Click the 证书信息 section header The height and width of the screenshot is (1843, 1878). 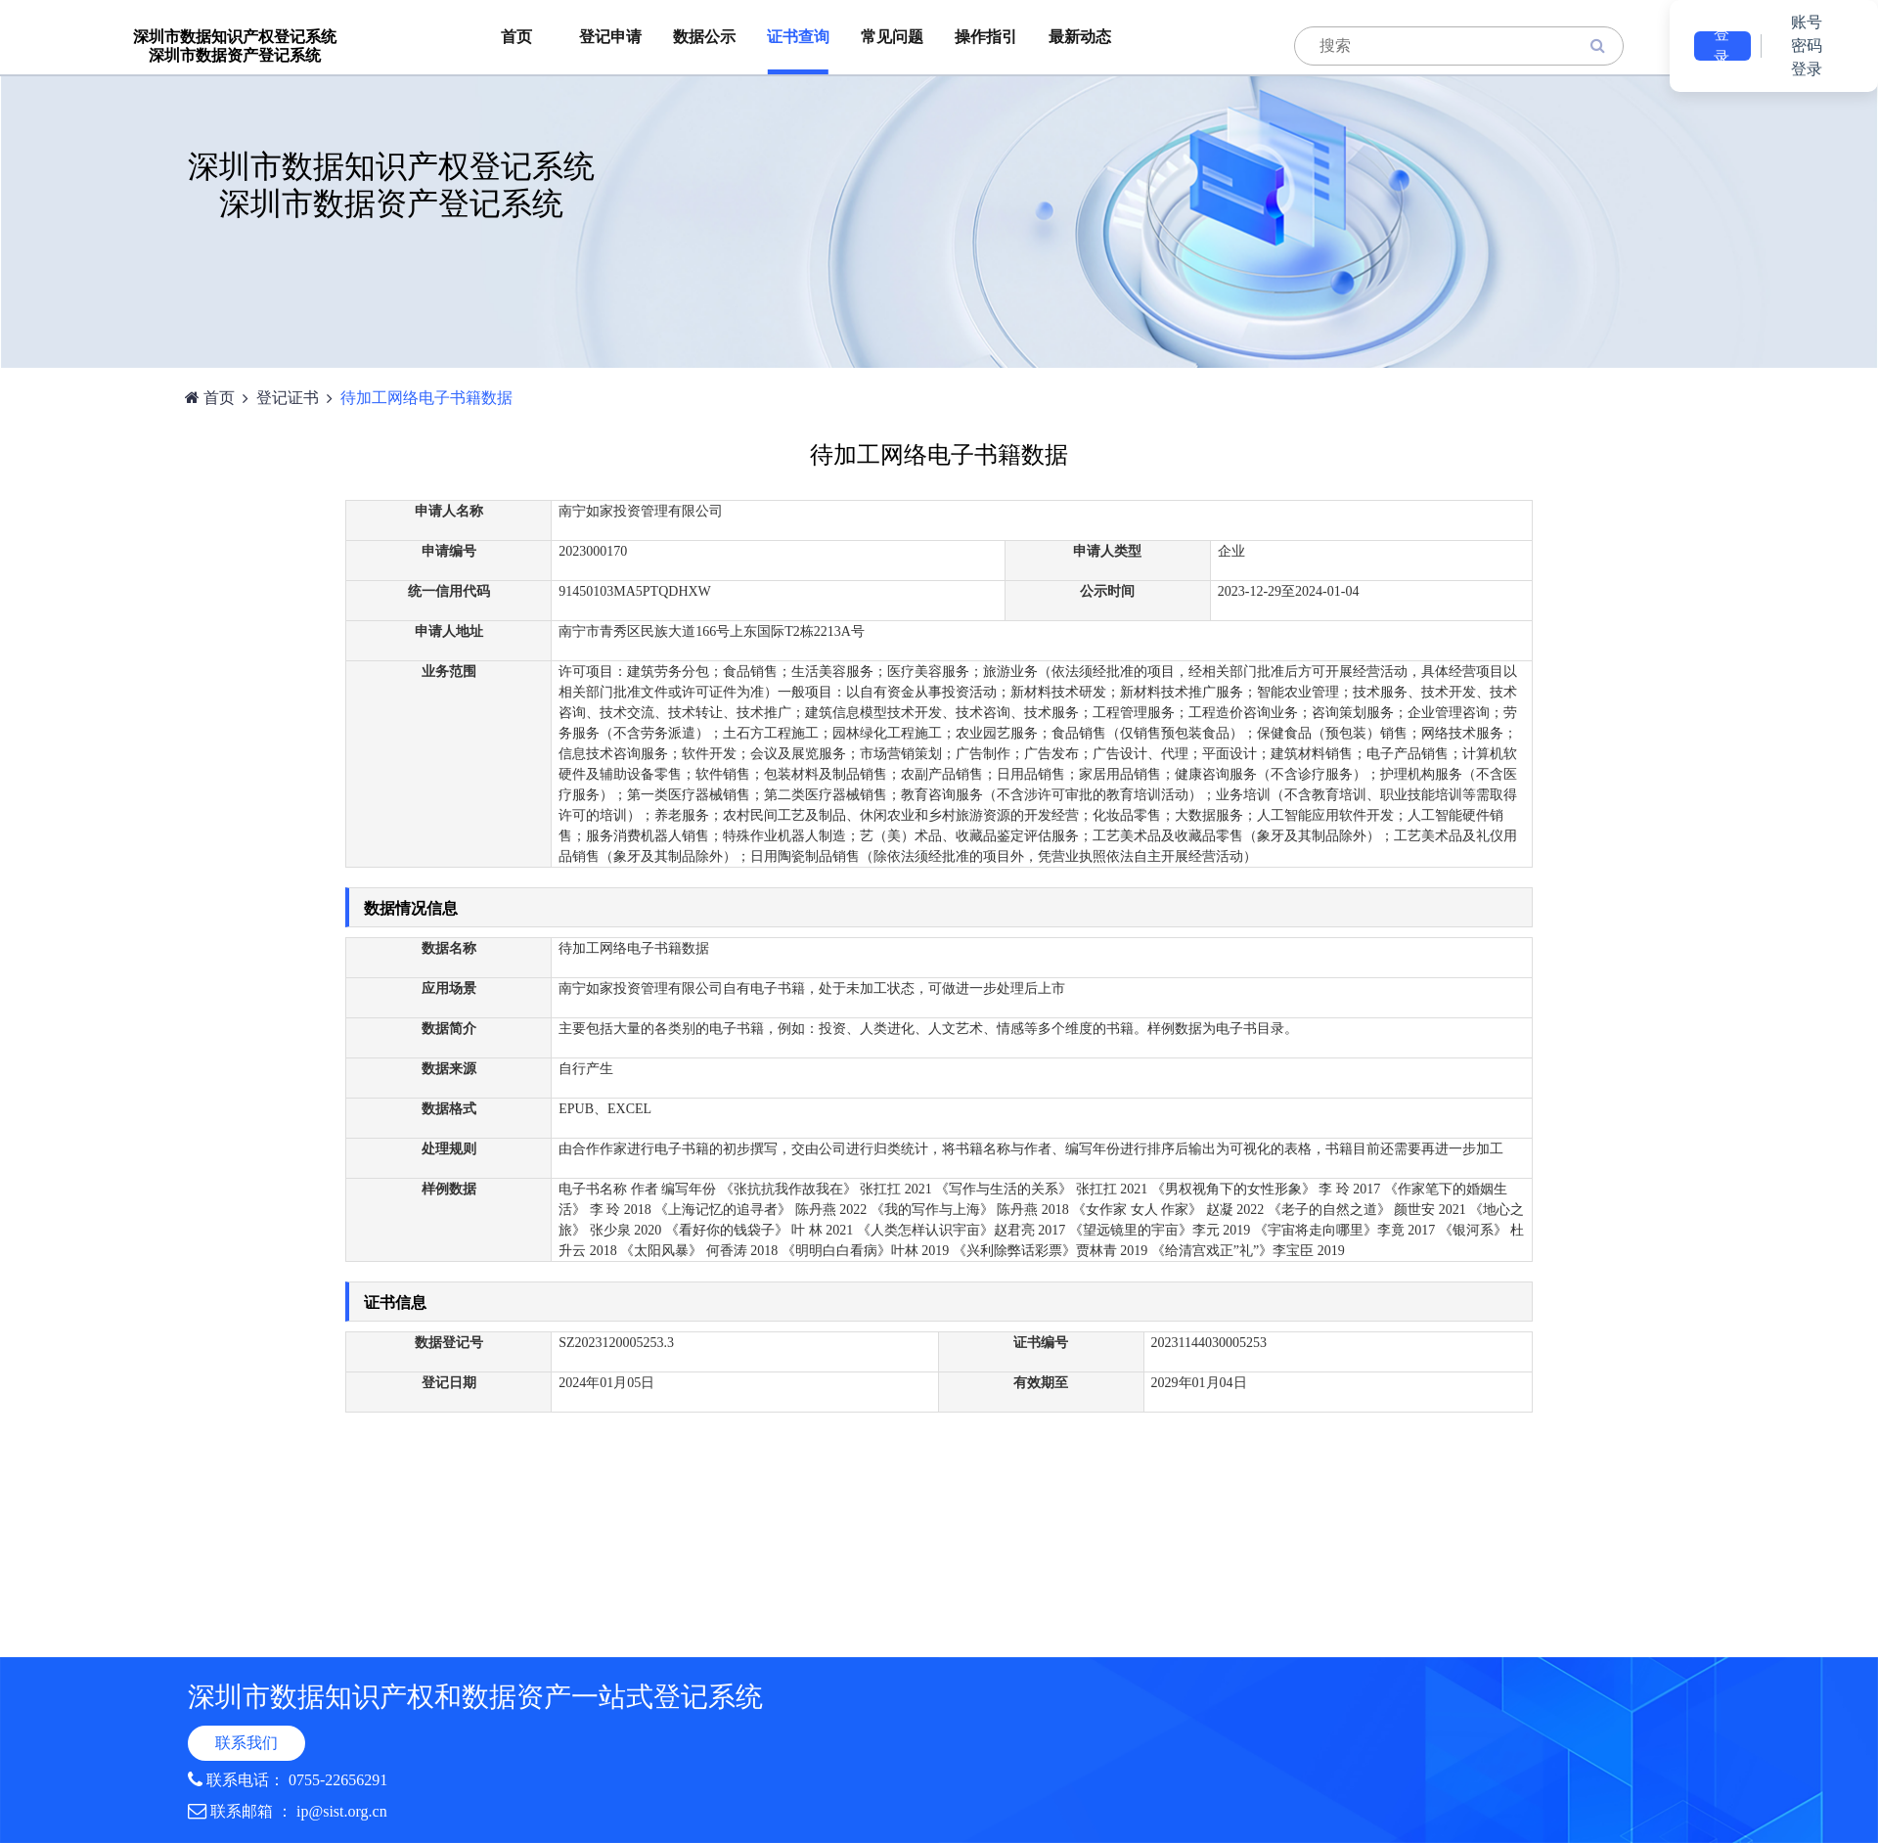click(939, 1302)
